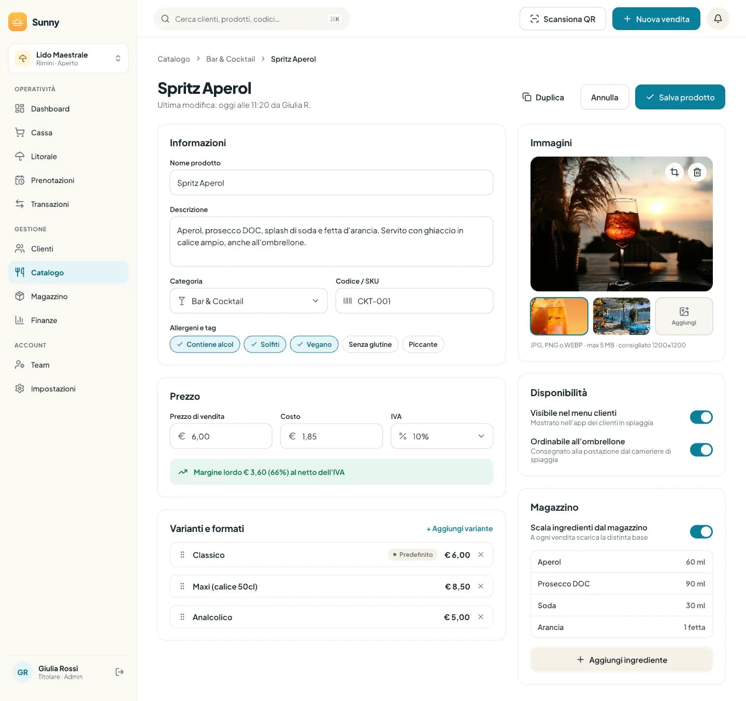Open the Categoria dropdown
Screen dimensions: 746x701
(249, 301)
